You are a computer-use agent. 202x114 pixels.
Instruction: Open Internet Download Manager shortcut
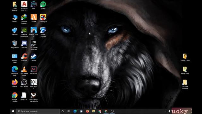(x=24, y=19)
